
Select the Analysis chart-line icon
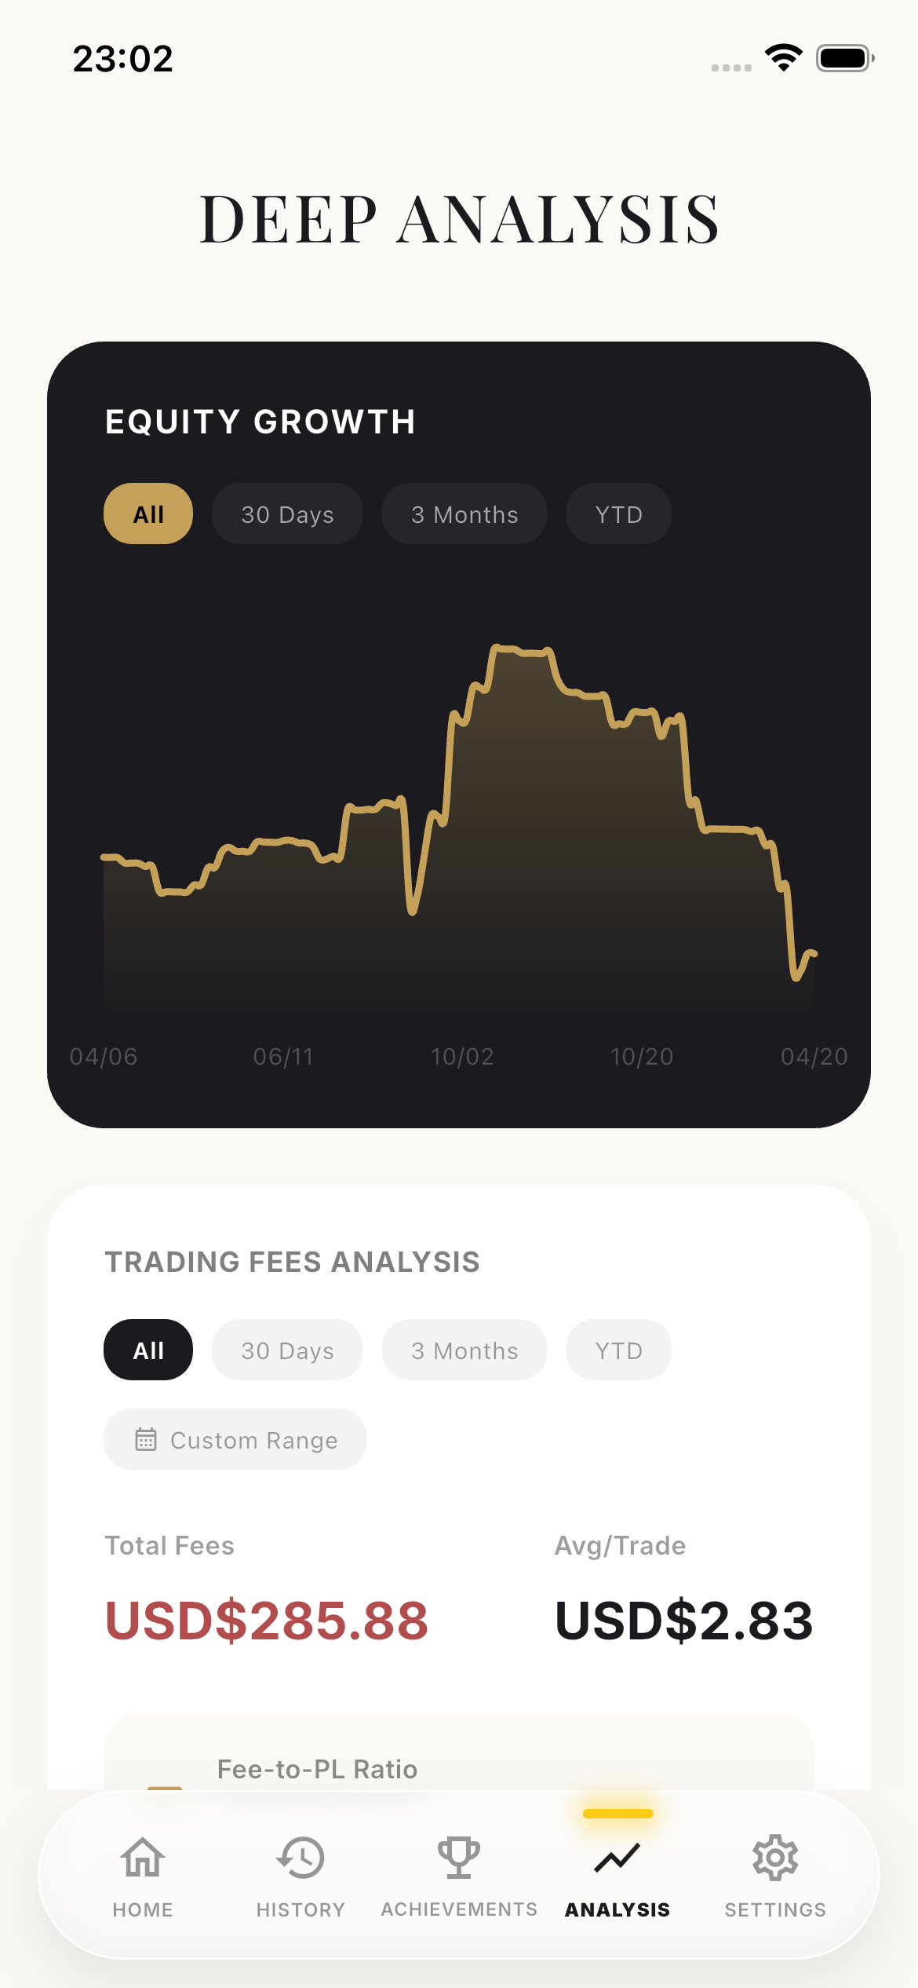click(617, 1858)
